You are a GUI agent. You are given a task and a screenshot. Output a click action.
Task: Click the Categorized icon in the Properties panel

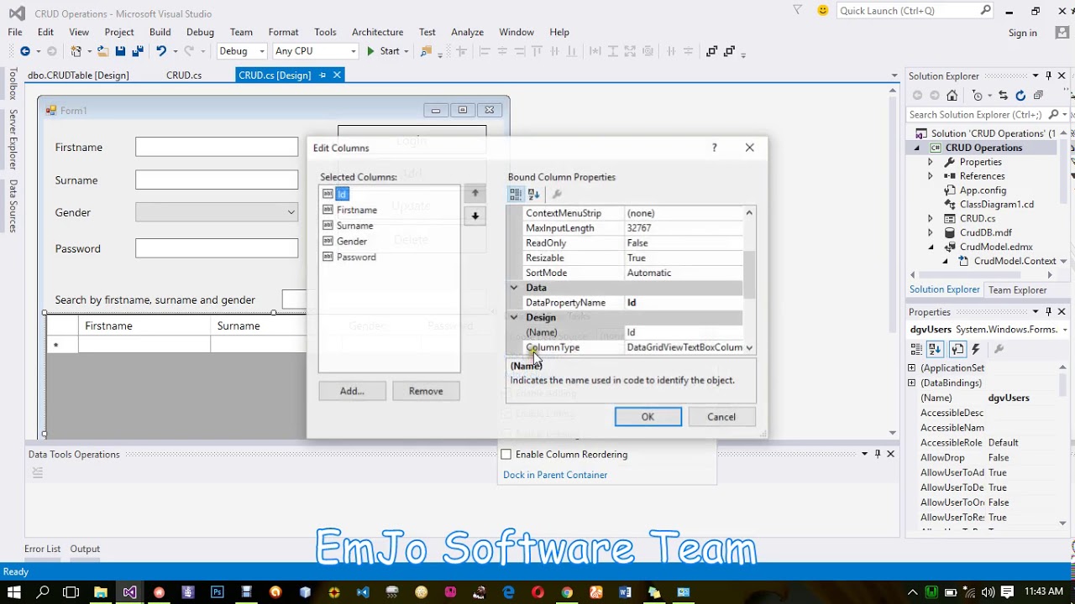coord(917,349)
